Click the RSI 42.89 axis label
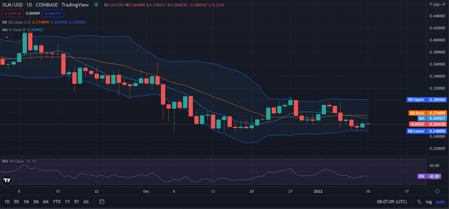This screenshot has width=449, height=209. pyautogui.click(x=429, y=176)
